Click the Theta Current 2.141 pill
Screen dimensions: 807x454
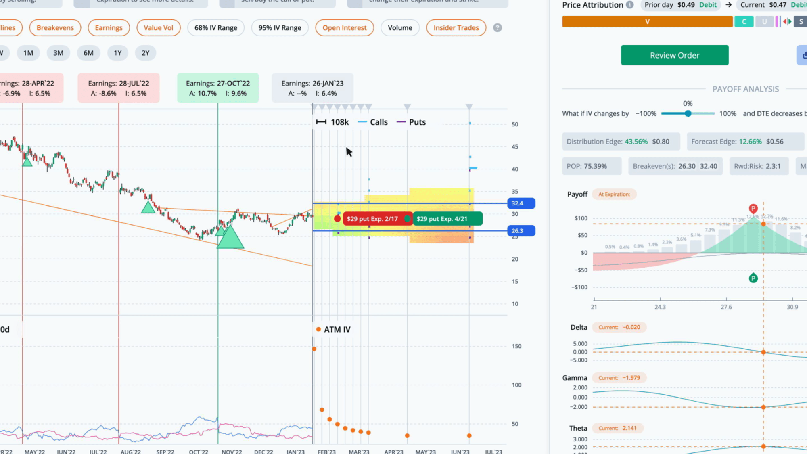pos(618,428)
